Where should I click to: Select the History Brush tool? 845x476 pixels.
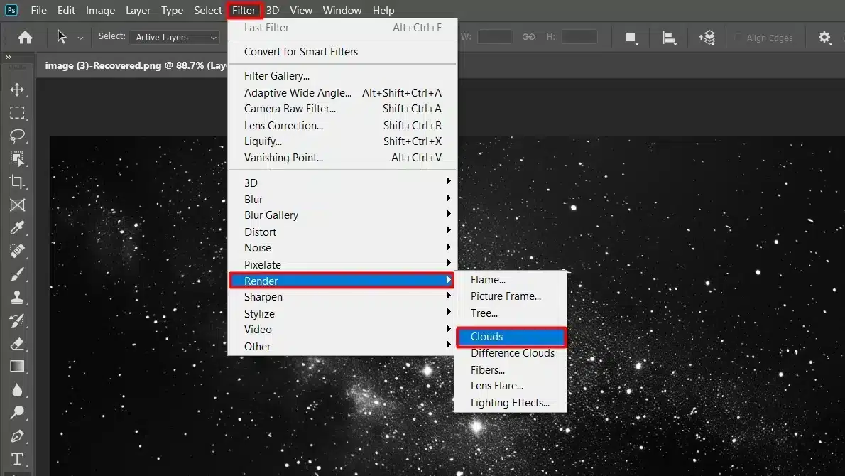click(17, 320)
